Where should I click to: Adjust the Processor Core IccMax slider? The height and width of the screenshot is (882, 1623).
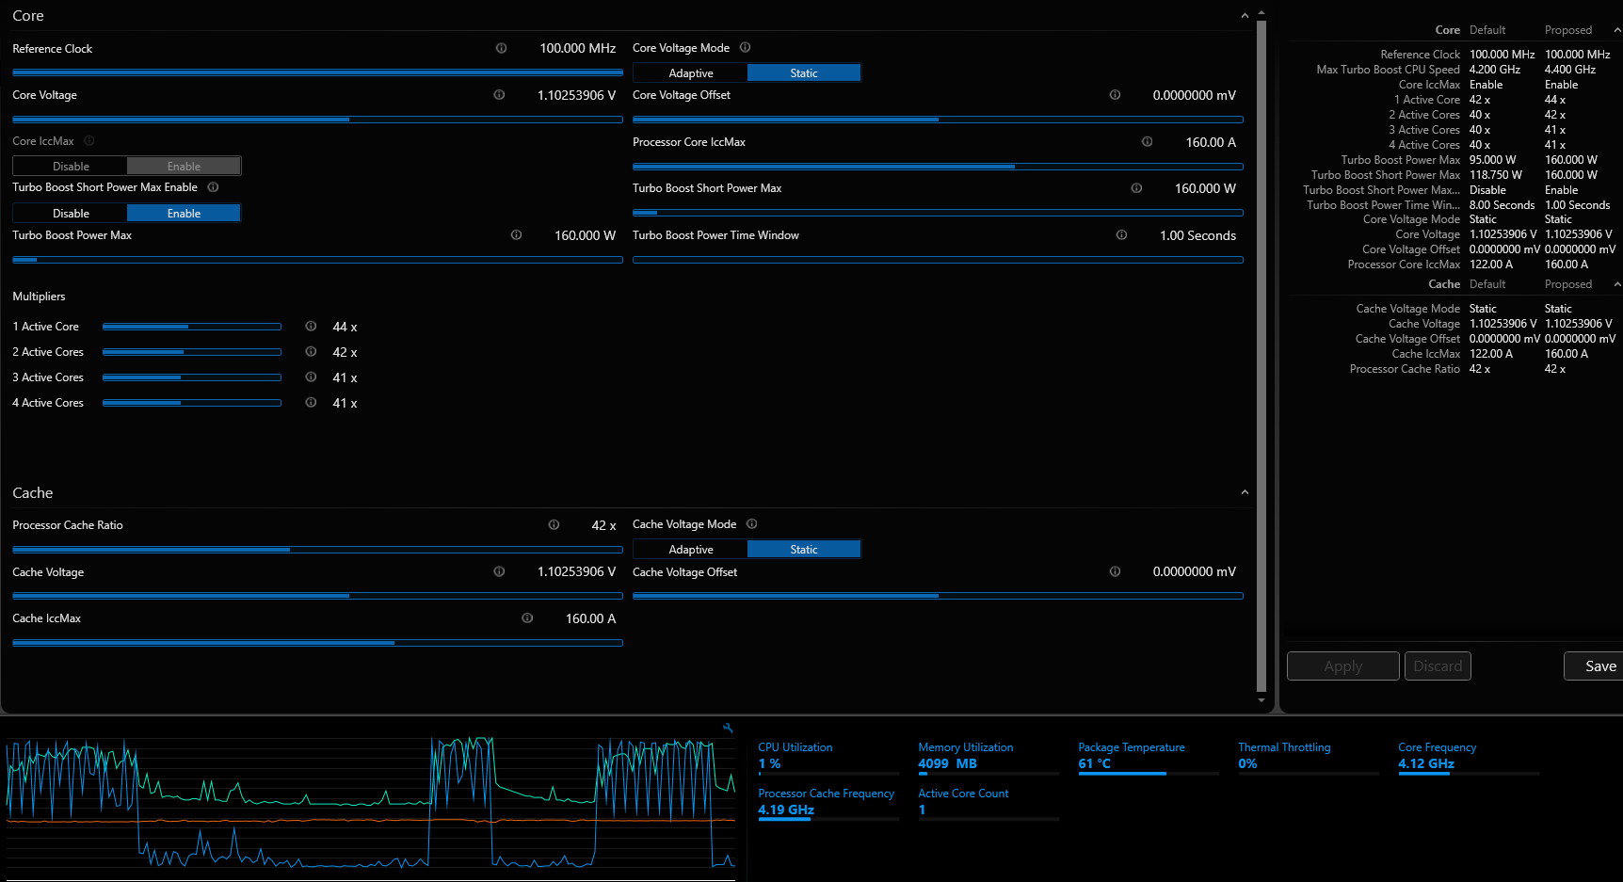pyautogui.click(x=938, y=167)
